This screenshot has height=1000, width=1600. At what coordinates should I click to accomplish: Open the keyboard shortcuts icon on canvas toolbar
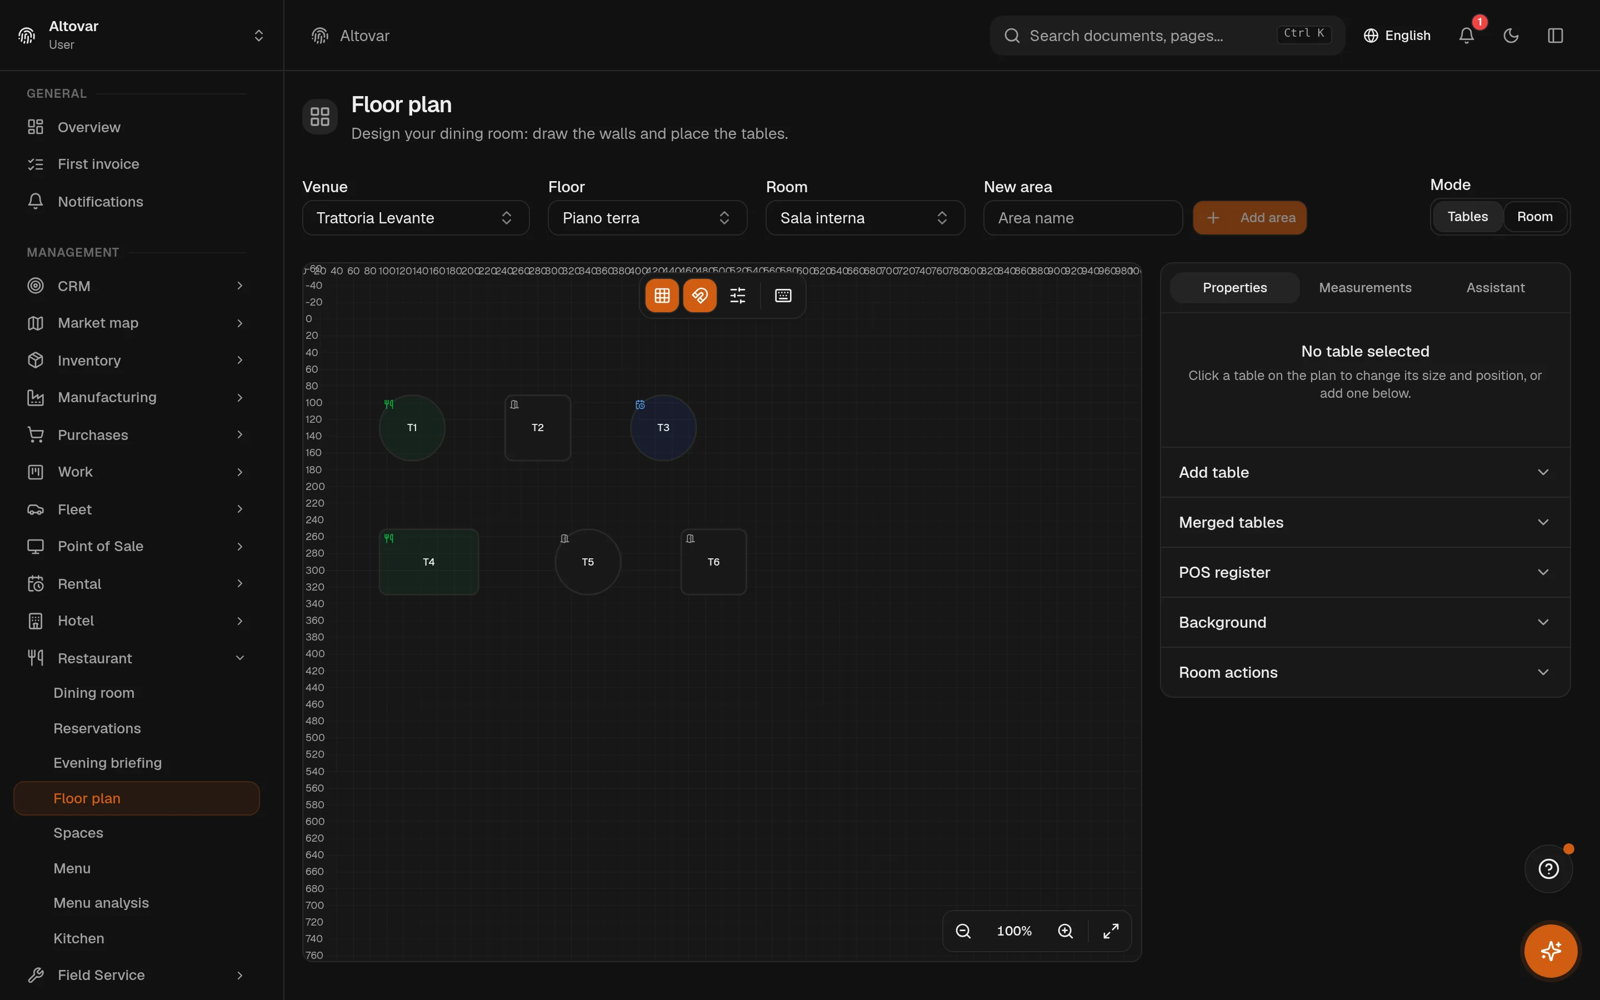[783, 296]
